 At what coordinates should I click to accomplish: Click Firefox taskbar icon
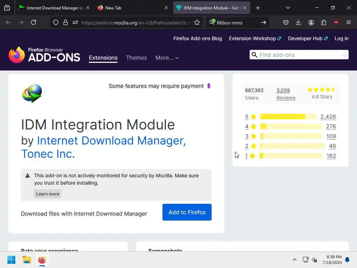[42, 260]
